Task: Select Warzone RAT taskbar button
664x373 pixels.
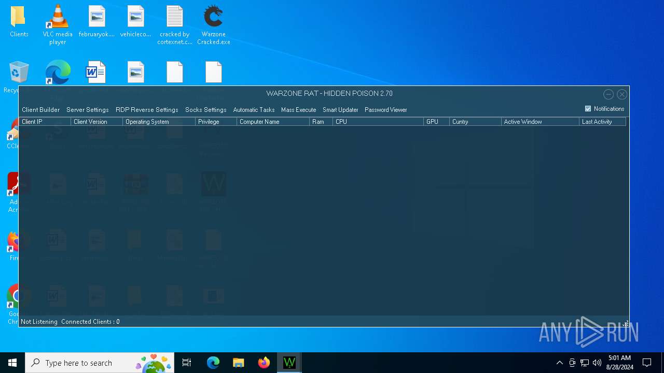Action: coord(289,363)
